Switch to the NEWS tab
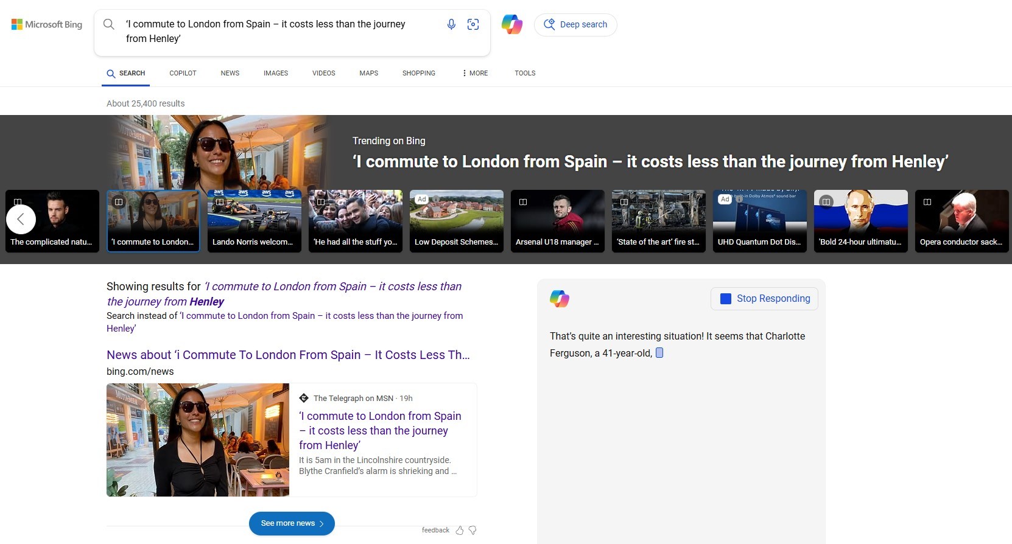The width and height of the screenshot is (1012, 544). click(x=230, y=73)
